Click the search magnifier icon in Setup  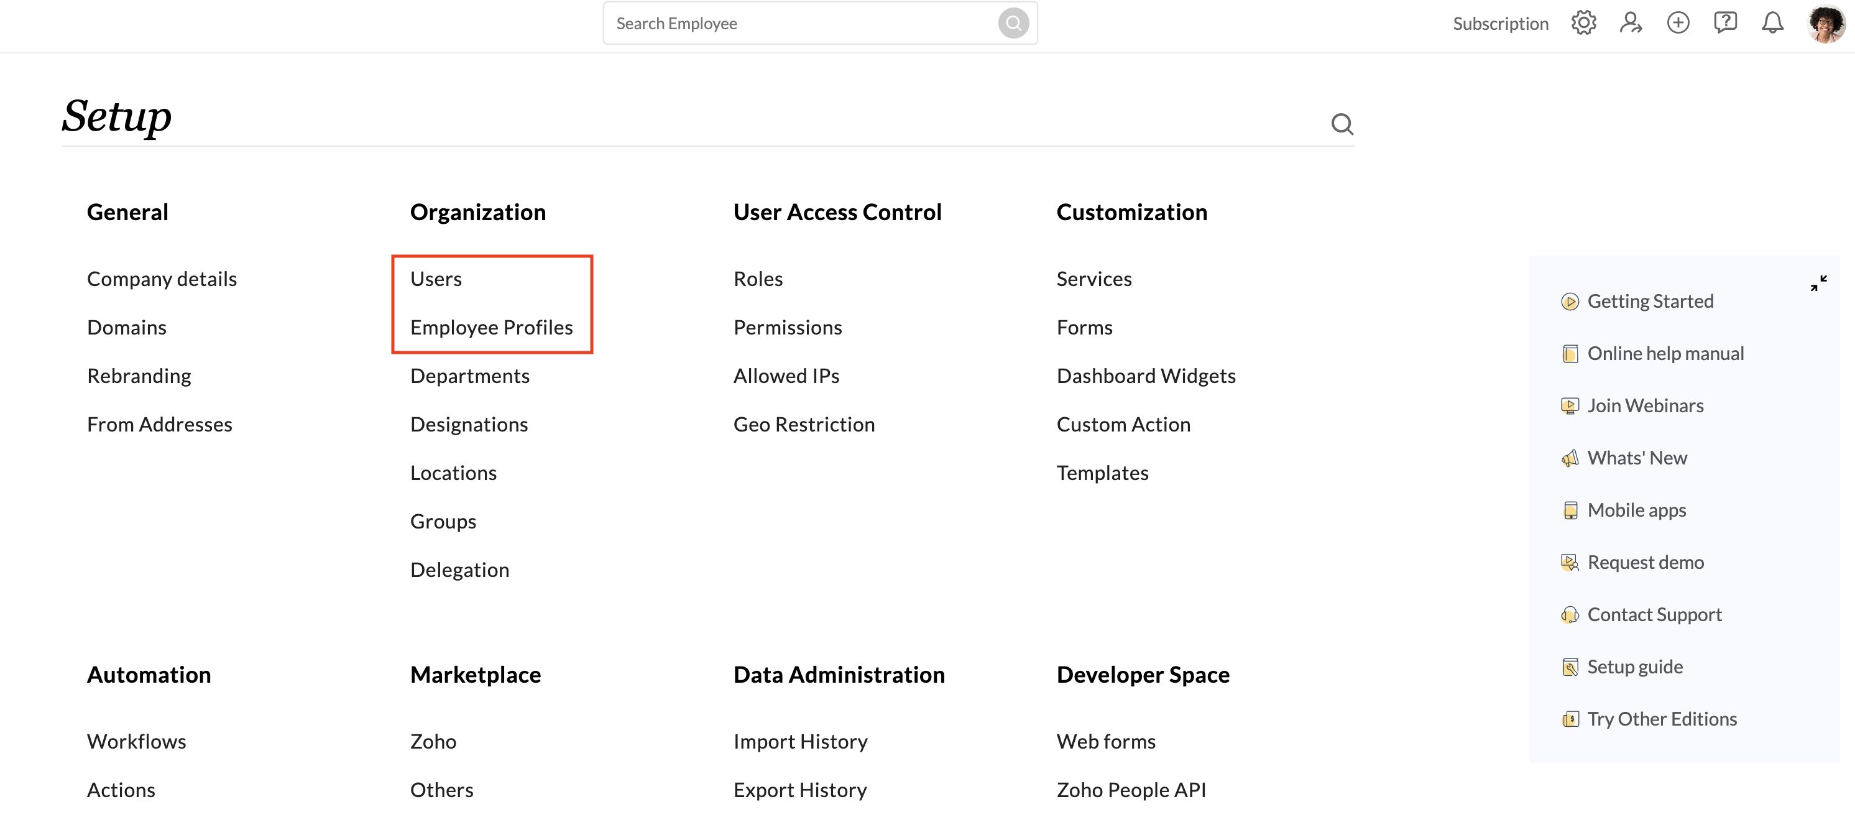pyautogui.click(x=1342, y=123)
